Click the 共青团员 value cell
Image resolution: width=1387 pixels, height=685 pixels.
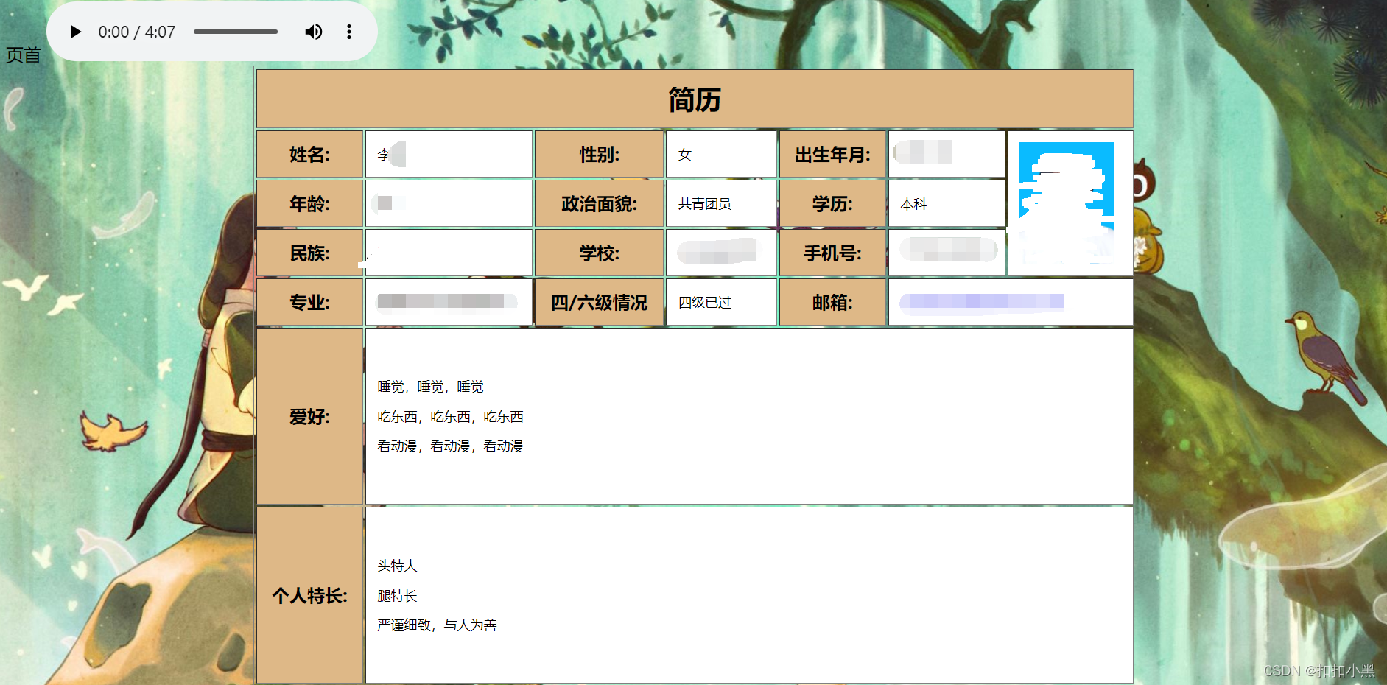point(721,203)
